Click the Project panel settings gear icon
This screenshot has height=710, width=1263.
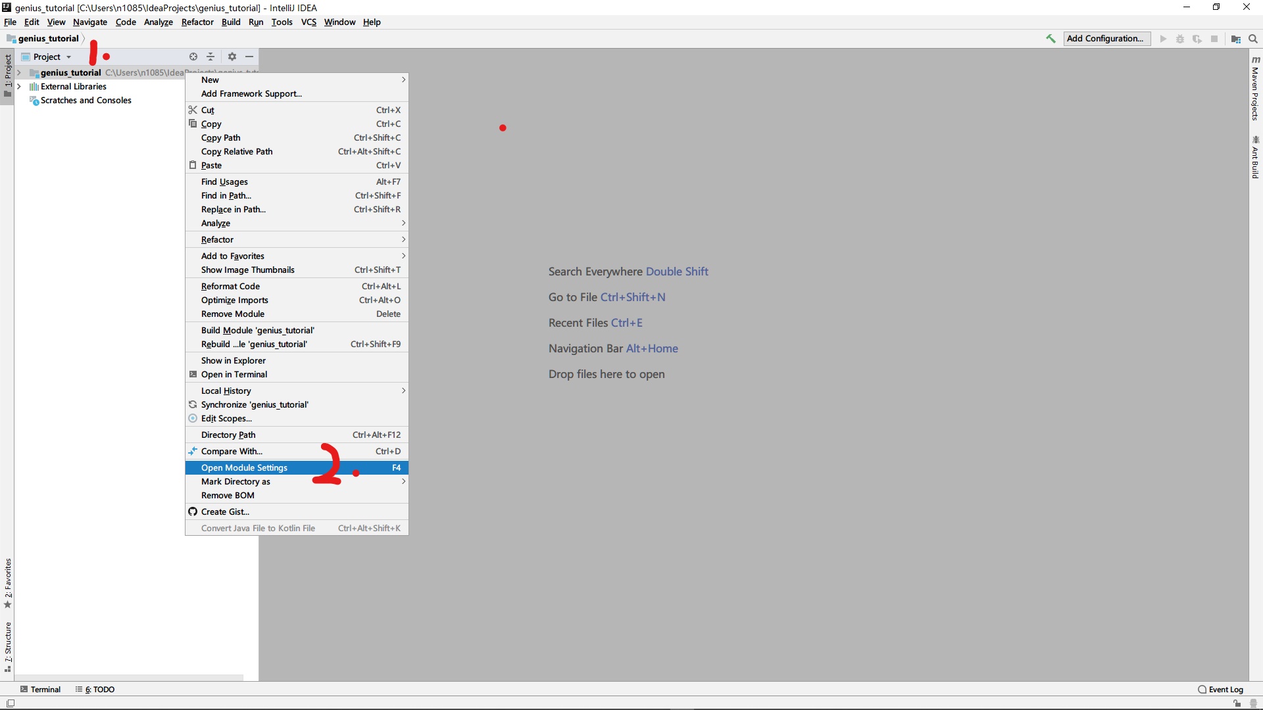tap(232, 57)
